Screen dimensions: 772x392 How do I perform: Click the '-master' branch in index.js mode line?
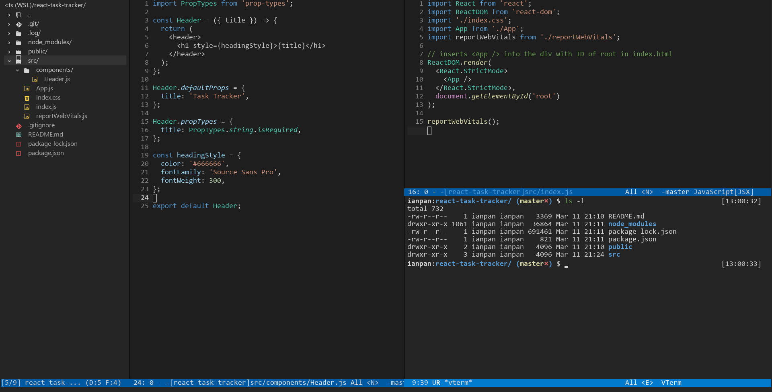click(x=675, y=192)
